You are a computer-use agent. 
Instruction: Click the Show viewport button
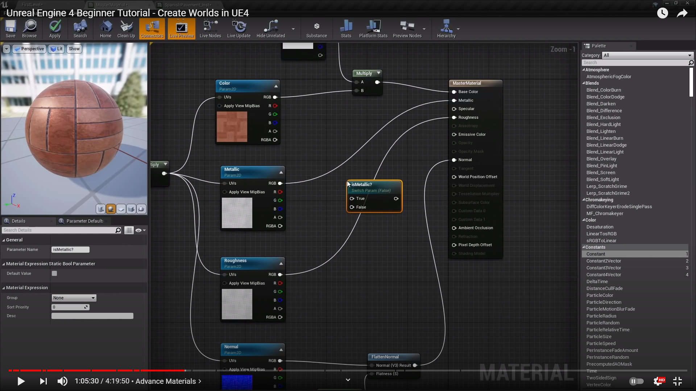click(74, 49)
